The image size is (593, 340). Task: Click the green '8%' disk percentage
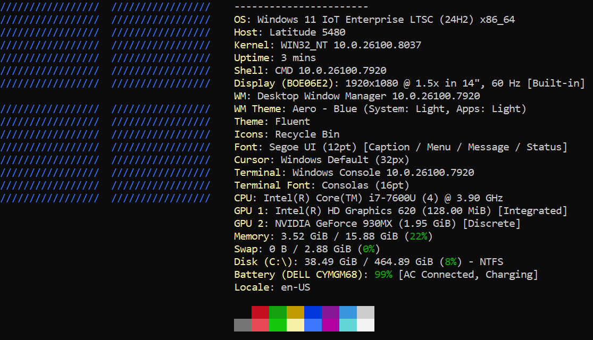click(x=451, y=262)
